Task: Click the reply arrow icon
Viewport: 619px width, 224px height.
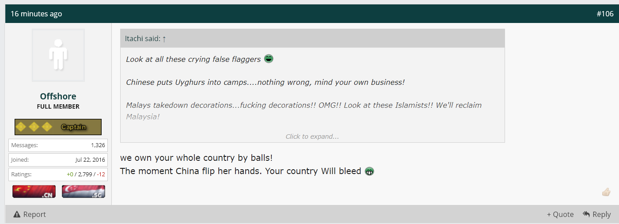Action: coord(586,214)
